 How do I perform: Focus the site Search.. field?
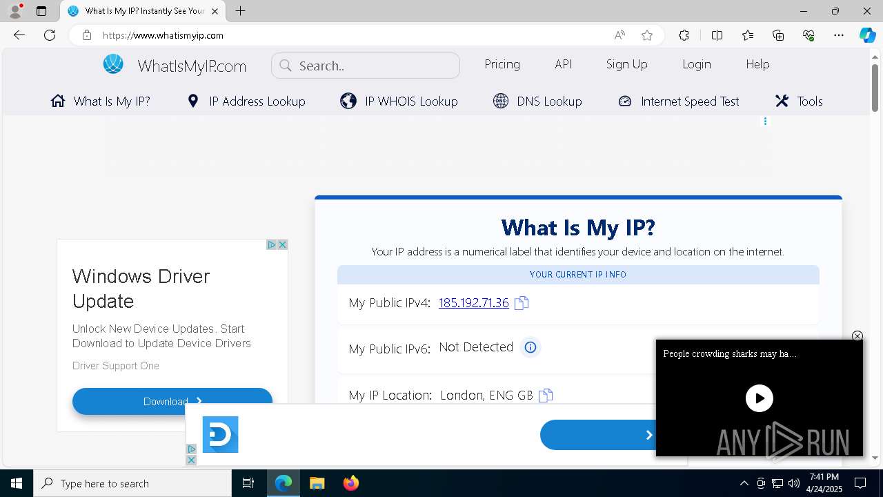coord(366,66)
